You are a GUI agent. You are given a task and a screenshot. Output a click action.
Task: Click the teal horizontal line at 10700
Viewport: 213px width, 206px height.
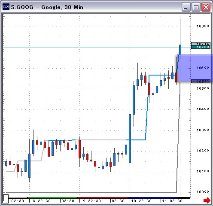97,48
